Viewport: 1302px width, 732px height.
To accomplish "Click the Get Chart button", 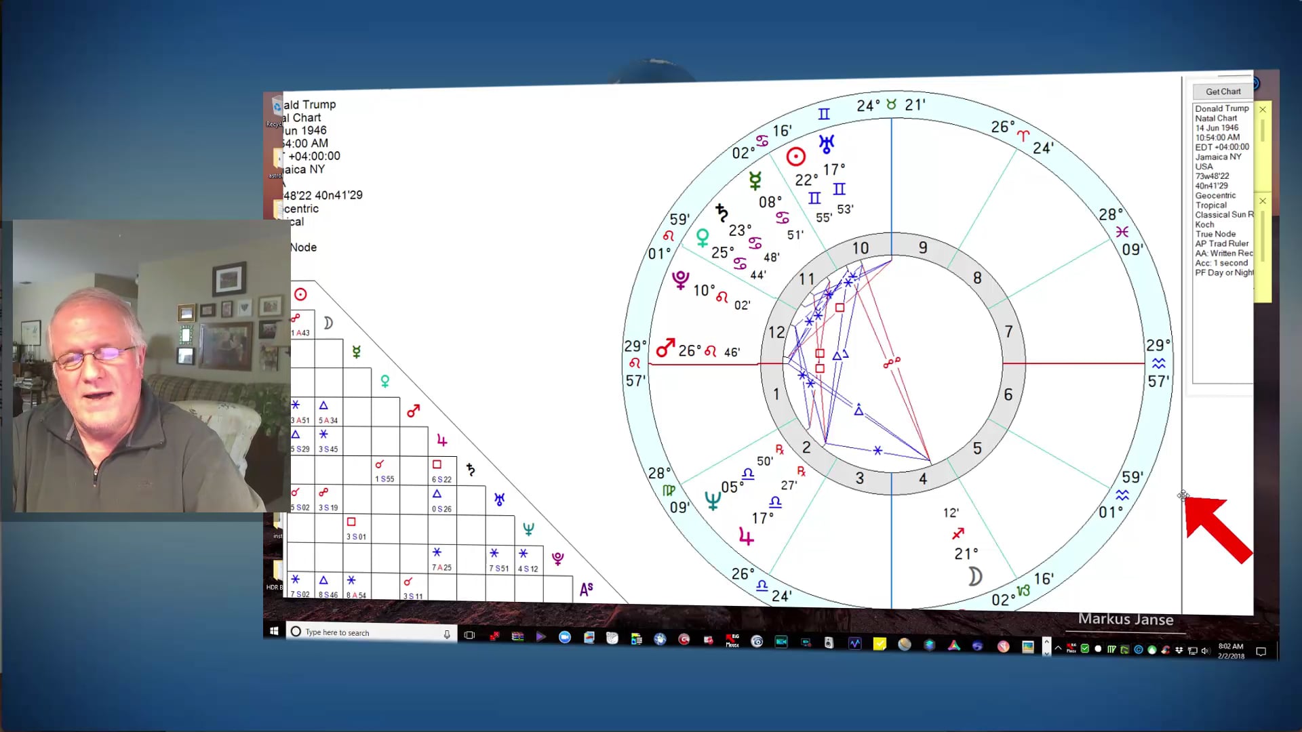I will (1223, 91).
